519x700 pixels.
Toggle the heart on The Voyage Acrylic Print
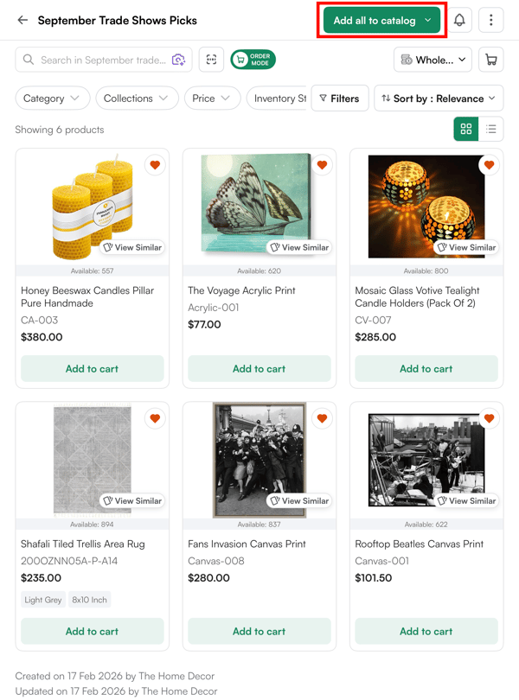click(322, 165)
